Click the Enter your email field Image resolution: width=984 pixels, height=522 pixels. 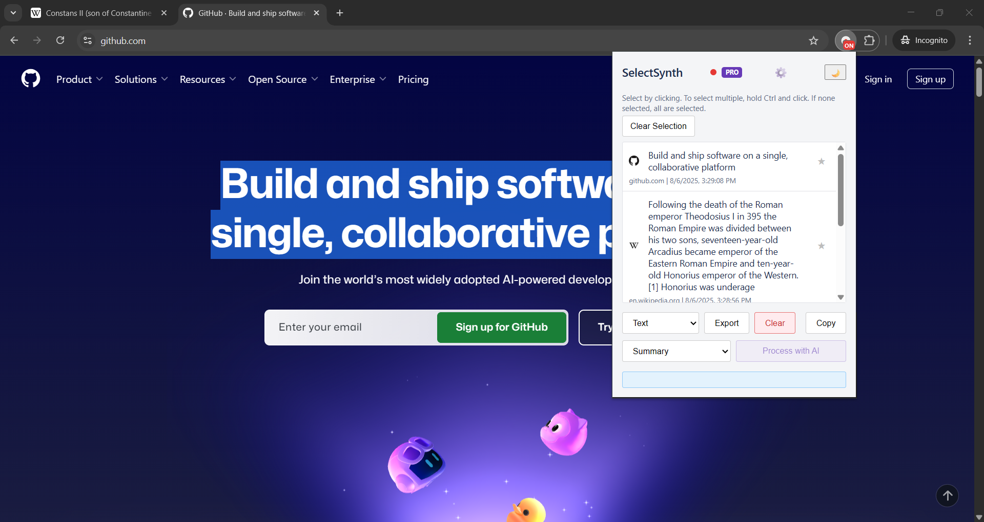[351, 327]
